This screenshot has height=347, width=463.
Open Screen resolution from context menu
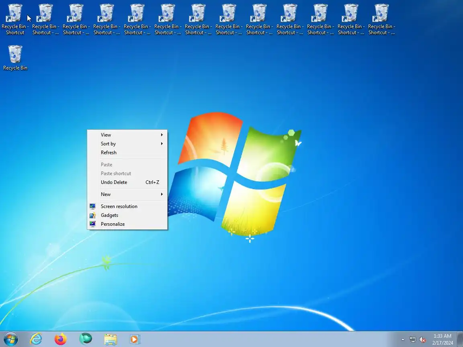pyautogui.click(x=127, y=206)
